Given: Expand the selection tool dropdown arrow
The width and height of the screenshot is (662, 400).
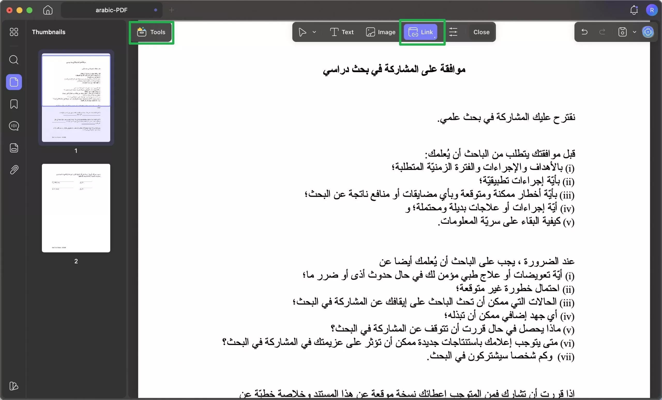Looking at the screenshot, I should pyautogui.click(x=314, y=32).
